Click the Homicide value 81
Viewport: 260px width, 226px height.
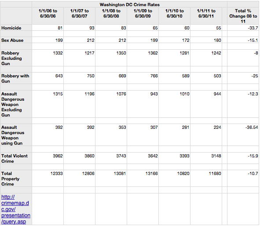[x=60, y=28]
